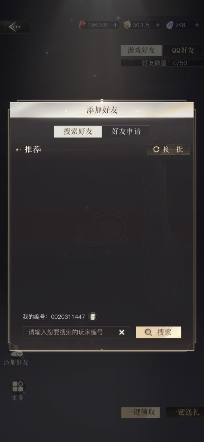Screen dimensions: 204x442
Task: Select the 搜索好友 tab
Action: (x=78, y=131)
